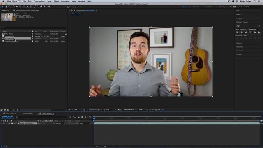The height and width of the screenshot is (148, 263).
Task: Select the Rotation tool
Action: click(x=13, y=7)
